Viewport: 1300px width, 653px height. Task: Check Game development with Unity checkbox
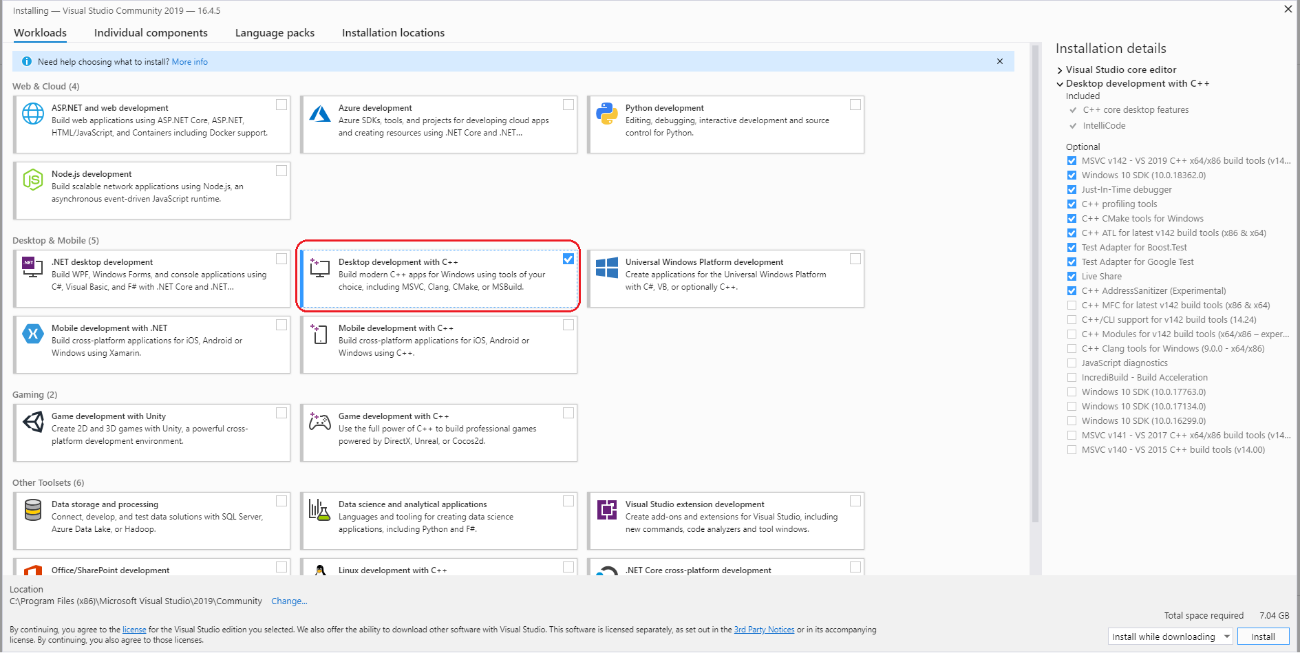281,413
